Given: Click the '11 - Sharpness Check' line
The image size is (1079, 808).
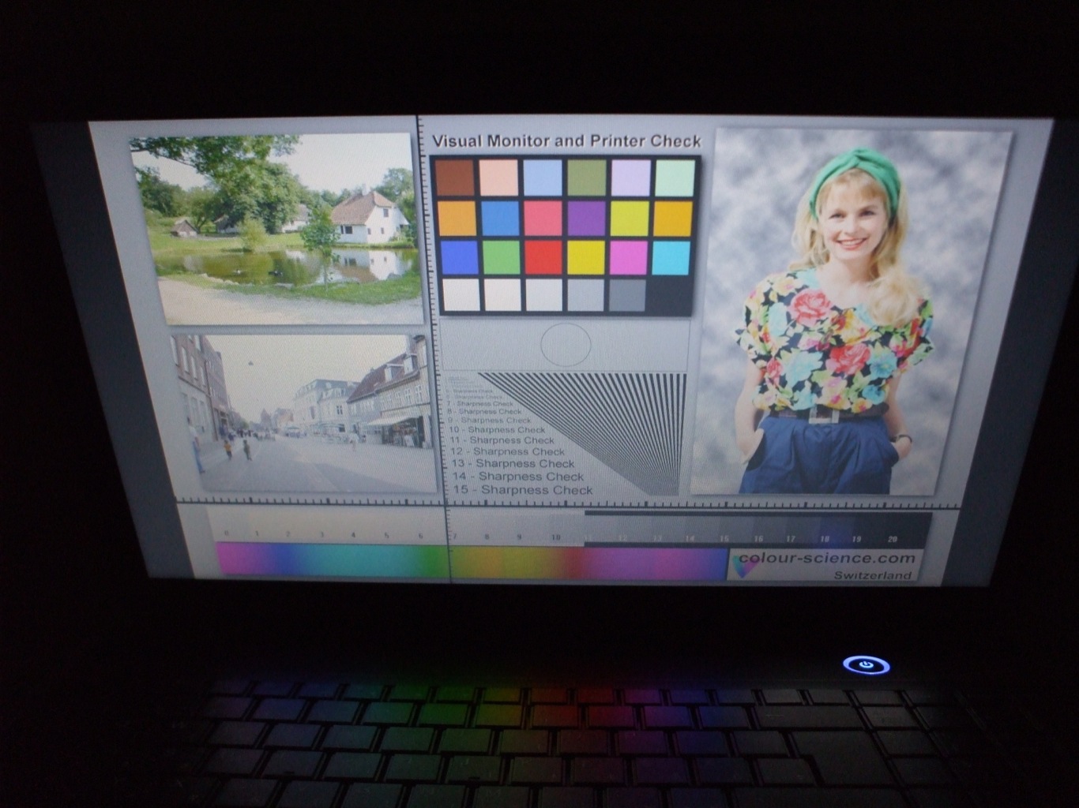Looking at the screenshot, I should (x=502, y=441).
